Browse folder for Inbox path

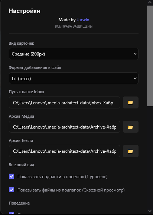click(131, 102)
